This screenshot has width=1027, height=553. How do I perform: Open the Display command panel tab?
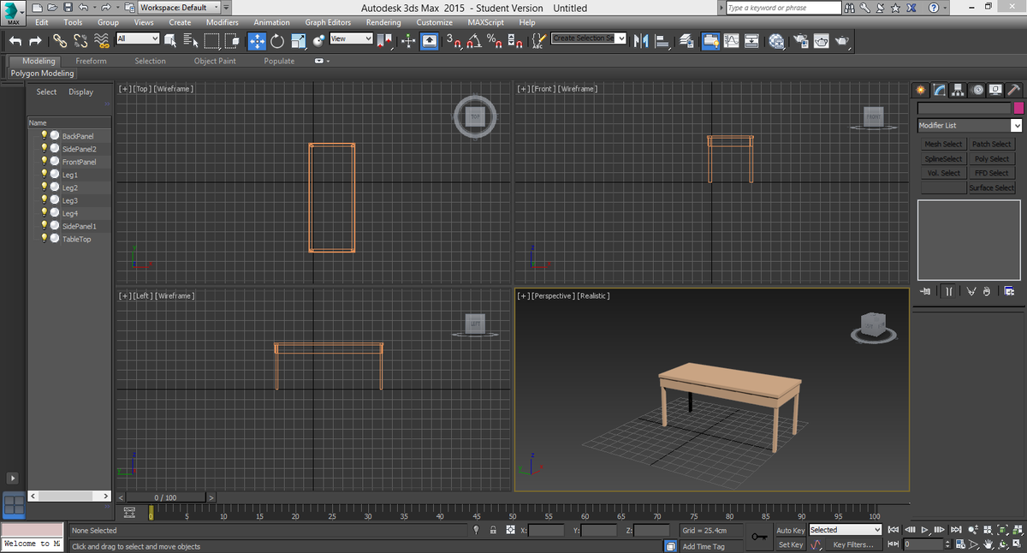[995, 90]
